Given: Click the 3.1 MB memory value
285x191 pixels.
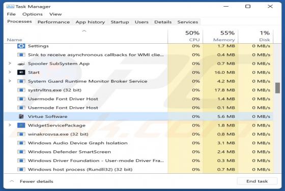Looking at the screenshot, I should [x=226, y=143].
